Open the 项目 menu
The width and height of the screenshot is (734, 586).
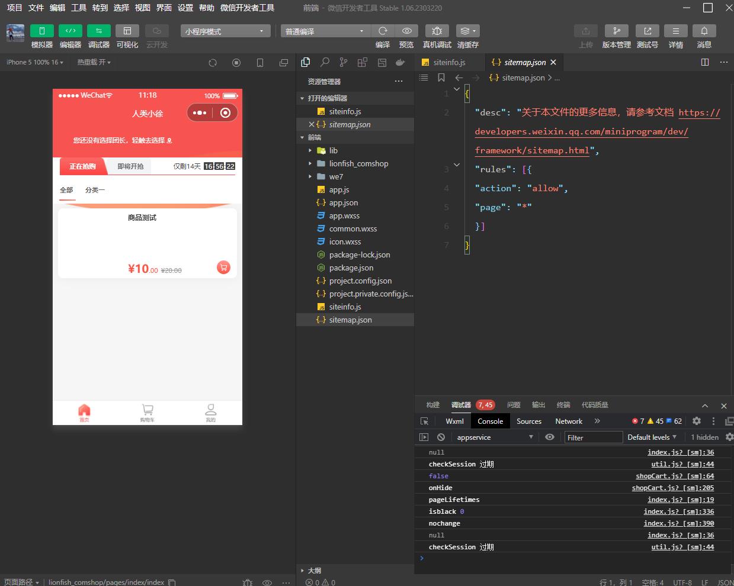pyautogui.click(x=14, y=8)
